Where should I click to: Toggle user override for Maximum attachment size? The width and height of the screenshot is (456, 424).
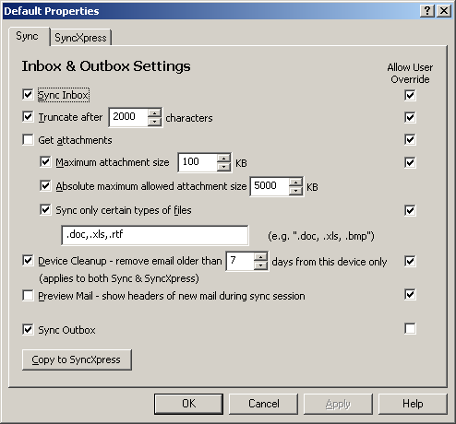(410, 162)
